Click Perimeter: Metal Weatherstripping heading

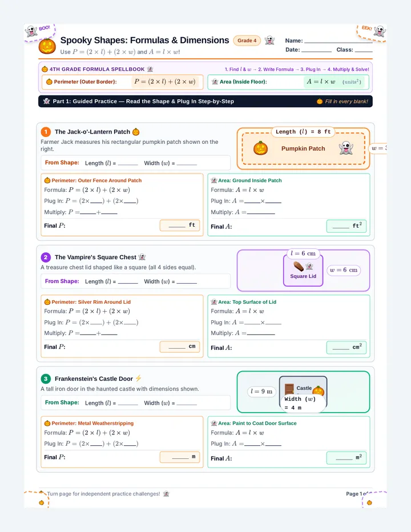[x=92, y=424]
